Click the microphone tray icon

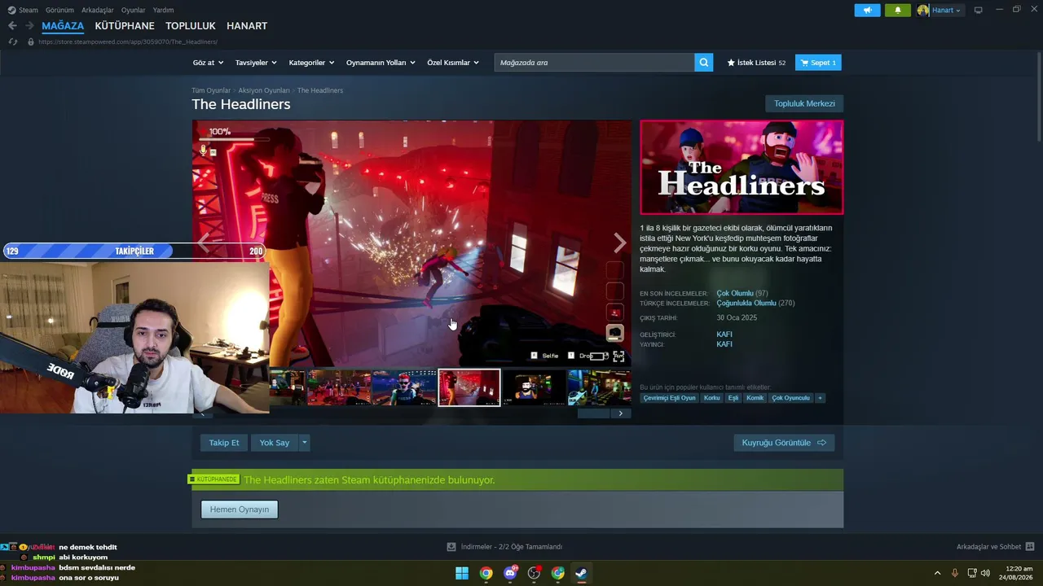click(955, 573)
